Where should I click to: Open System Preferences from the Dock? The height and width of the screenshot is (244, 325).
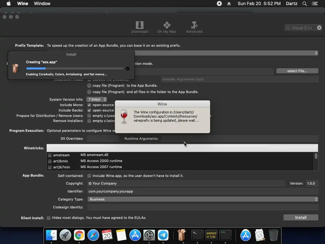pos(149,235)
